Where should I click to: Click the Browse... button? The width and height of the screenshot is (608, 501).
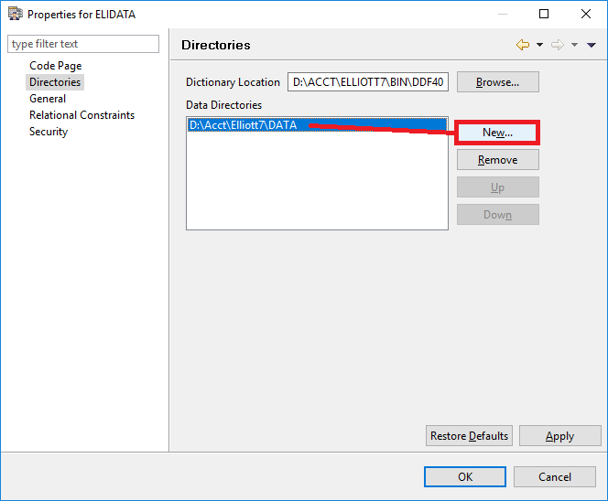coord(497,81)
